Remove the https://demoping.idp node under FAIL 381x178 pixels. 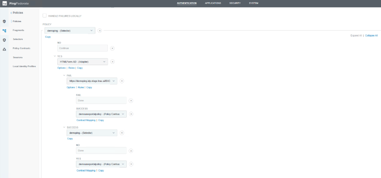pyautogui.click(x=122, y=81)
